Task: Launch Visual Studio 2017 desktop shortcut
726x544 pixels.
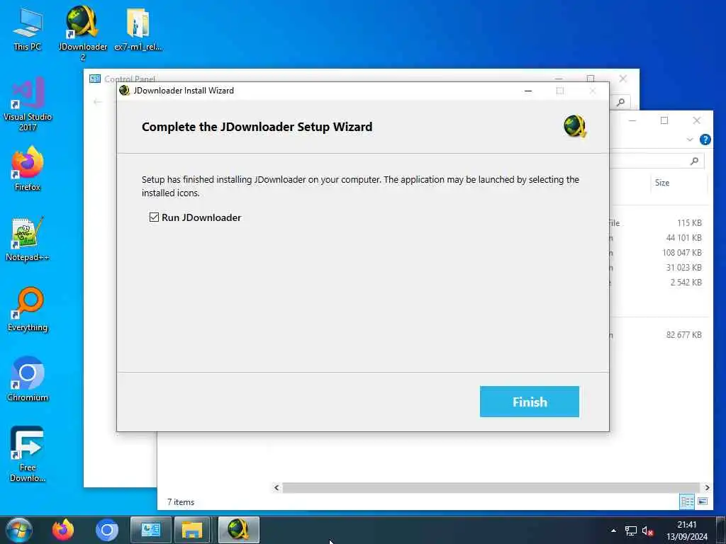Action: click(x=28, y=105)
